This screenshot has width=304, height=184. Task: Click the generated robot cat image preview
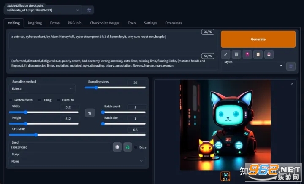click(x=225, y=125)
